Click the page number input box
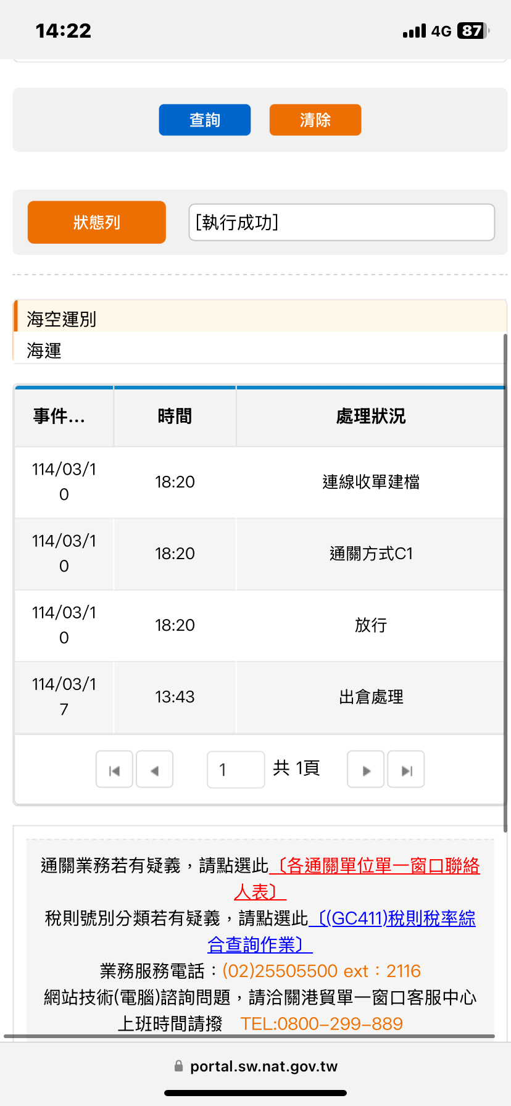This screenshot has width=511, height=1106. [x=236, y=769]
